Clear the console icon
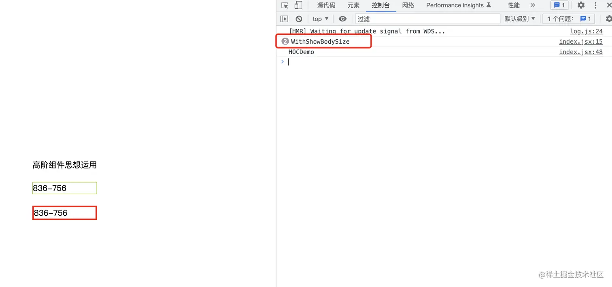 click(299, 19)
